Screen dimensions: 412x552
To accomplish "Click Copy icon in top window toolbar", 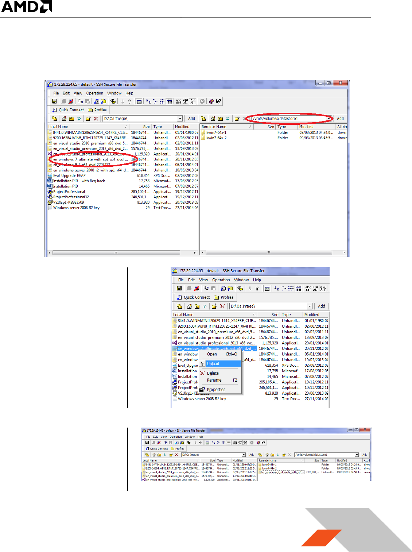I will pyautogui.click(x=80, y=101).
